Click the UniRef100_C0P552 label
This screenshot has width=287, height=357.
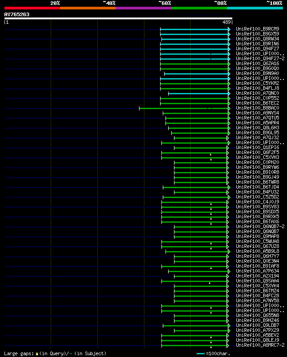pyautogui.click(x=257, y=98)
